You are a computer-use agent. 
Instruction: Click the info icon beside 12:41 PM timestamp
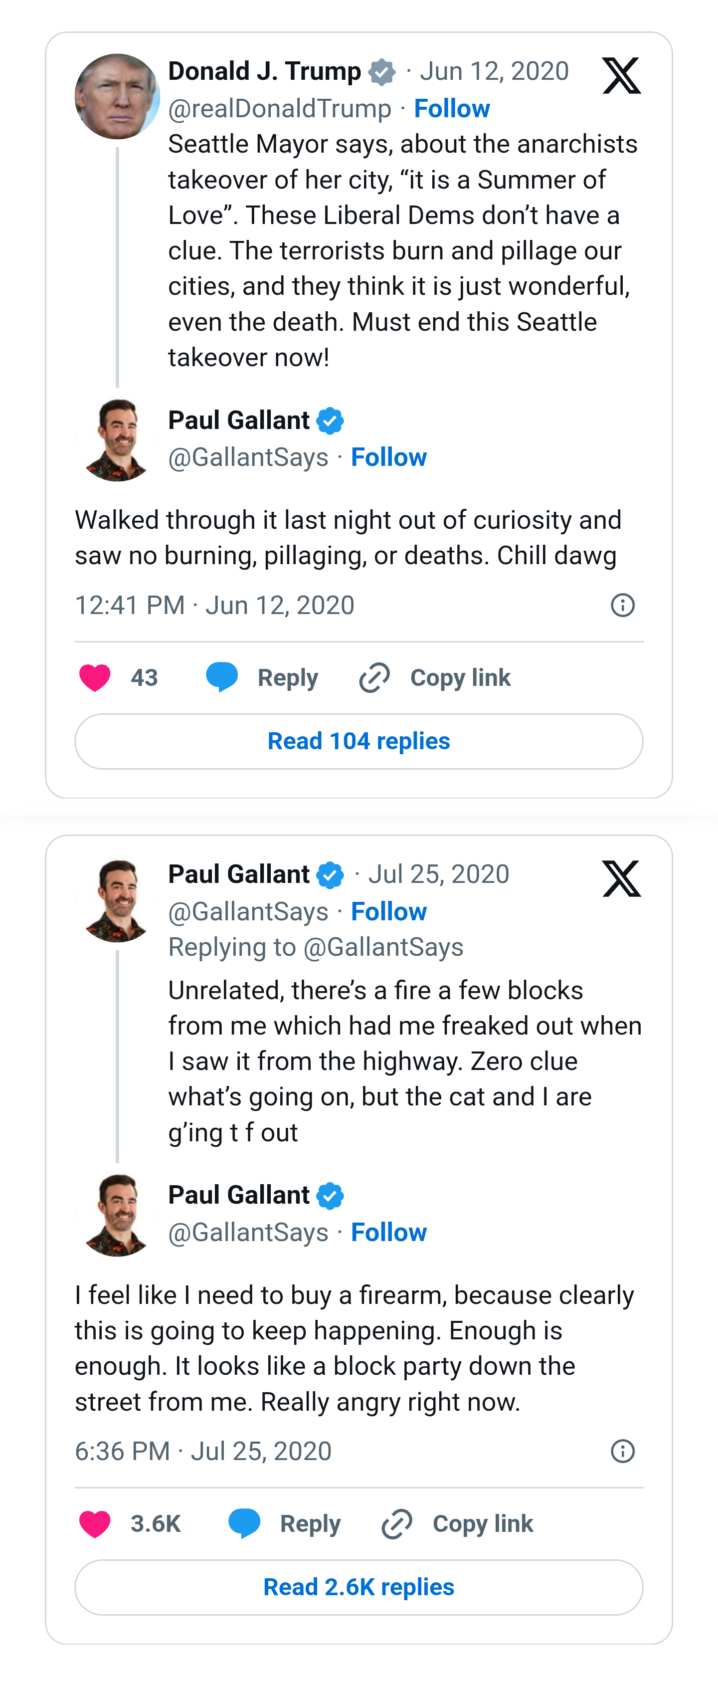point(622,605)
